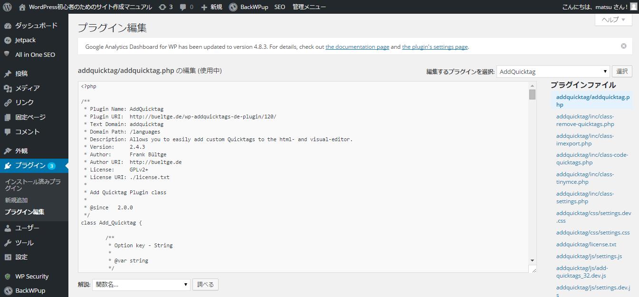The height and width of the screenshot is (297, 639).
Task: Click the matsu user avatar
Action: [x=634, y=7]
